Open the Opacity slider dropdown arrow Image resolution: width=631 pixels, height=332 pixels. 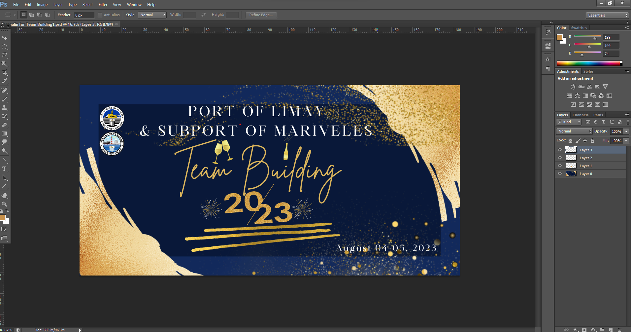tap(626, 131)
